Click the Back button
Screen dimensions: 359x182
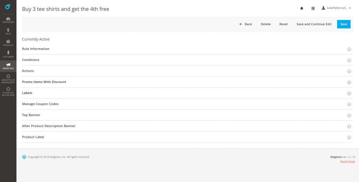point(246,24)
